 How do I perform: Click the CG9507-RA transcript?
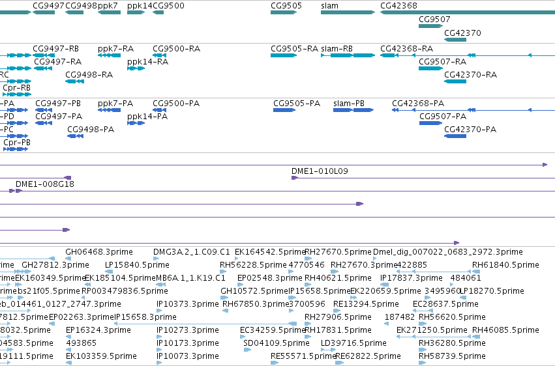431,68
